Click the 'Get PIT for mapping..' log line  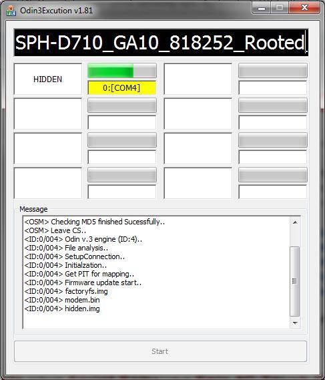click(79, 274)
